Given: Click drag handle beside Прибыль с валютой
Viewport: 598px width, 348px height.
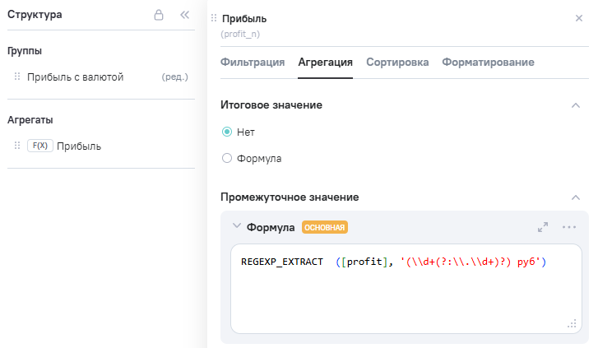Looking at the screenshot, I should point(16,77).
